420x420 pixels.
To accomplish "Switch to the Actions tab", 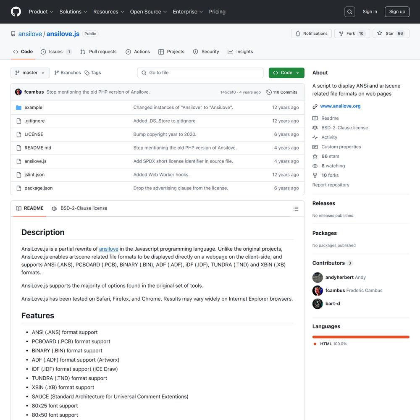I will point(138,52).
